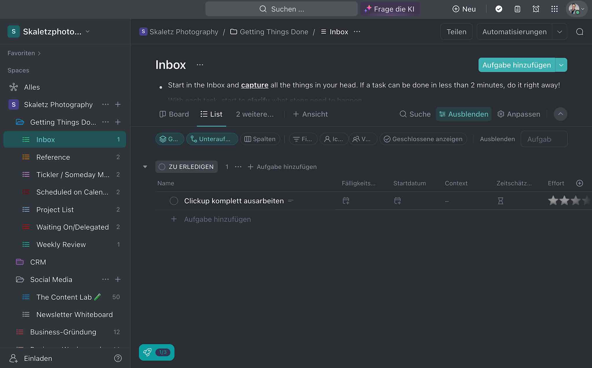The image size is (592, 368).
Task: Set due date via Fälligkeits calendar icon
Action: 346,201
